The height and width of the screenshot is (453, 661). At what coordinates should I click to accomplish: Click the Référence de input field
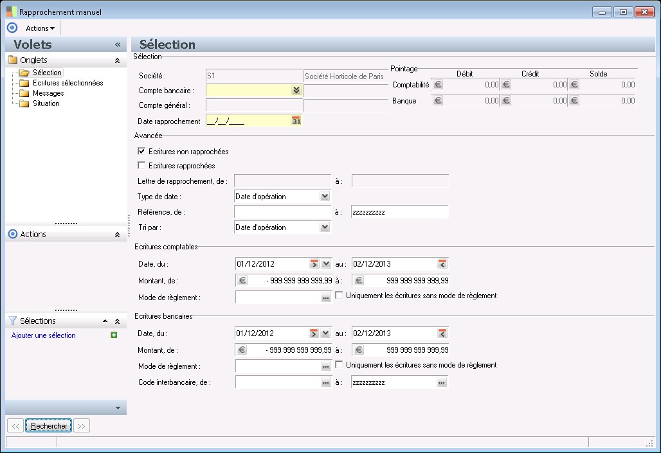point(283,212)
